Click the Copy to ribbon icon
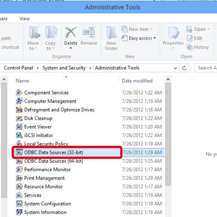217x217 pixels. (51, 33)
